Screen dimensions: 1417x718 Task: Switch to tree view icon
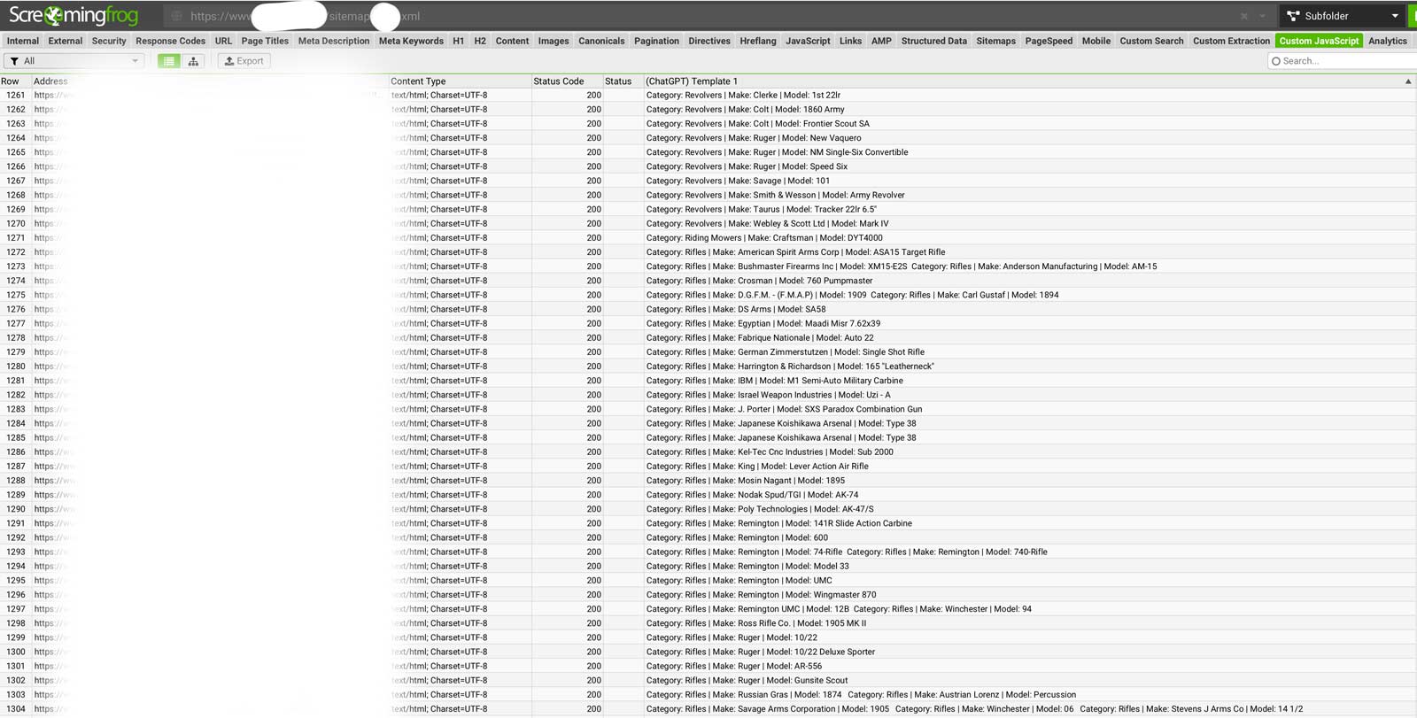tap(193, 61)
